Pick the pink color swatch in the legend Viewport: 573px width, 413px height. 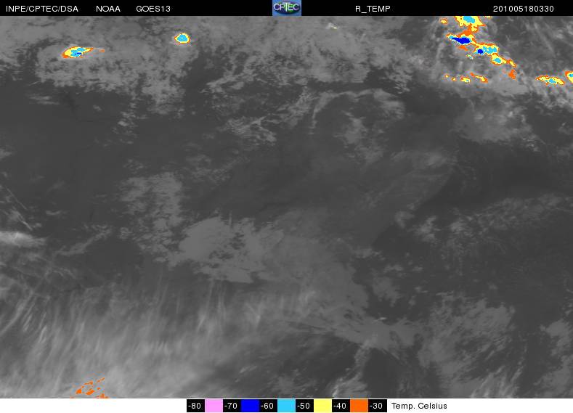pos(214,406)
